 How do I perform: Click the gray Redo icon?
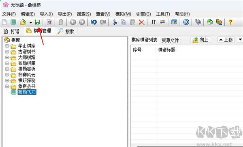[103, 22]
